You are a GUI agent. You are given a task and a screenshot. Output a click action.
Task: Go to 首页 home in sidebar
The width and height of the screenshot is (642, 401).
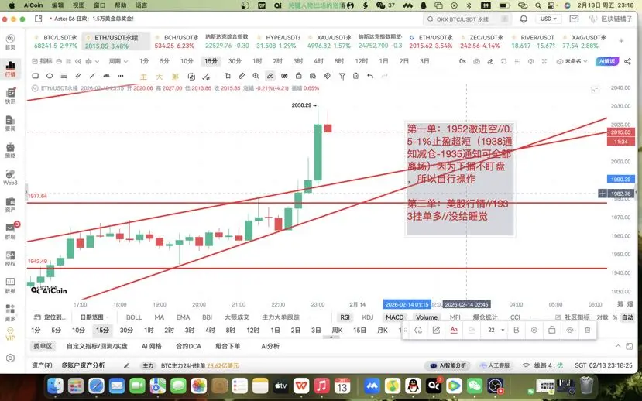pyautogui.click(x=10, y=42)
